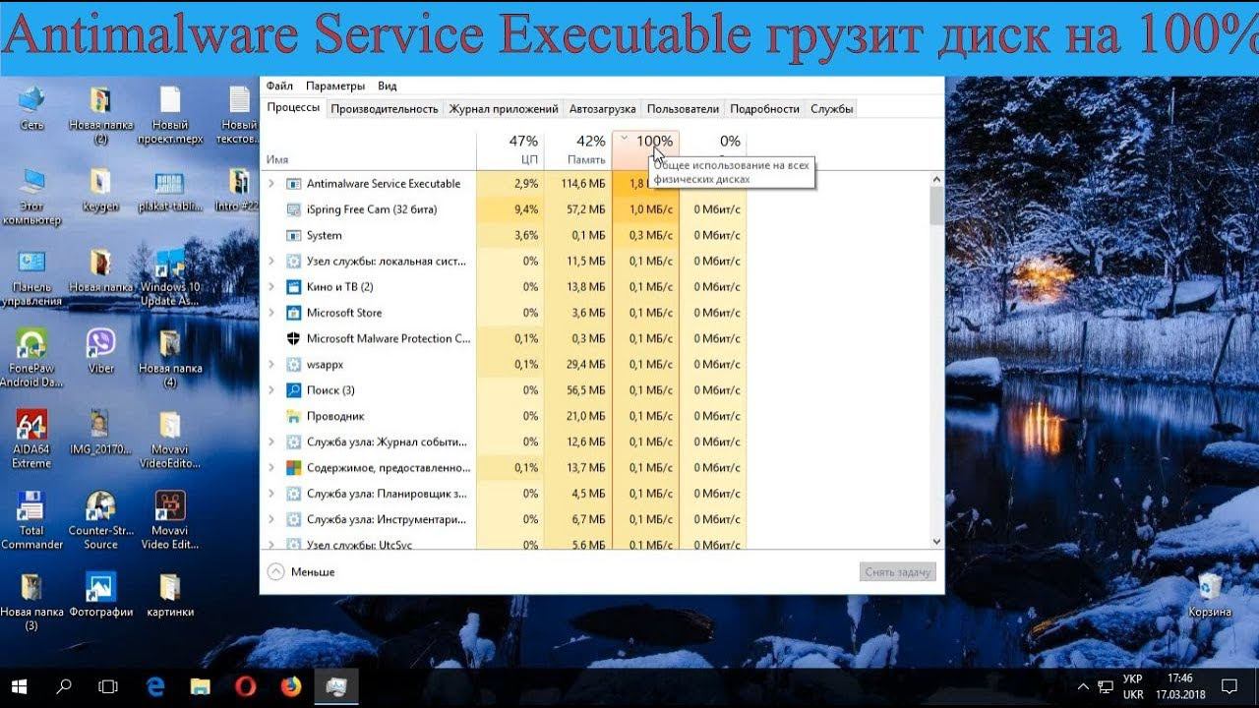The image size is (1259, 708).
Task: Expand the Microsoft Store process
Action: click(x=271, y=313)
